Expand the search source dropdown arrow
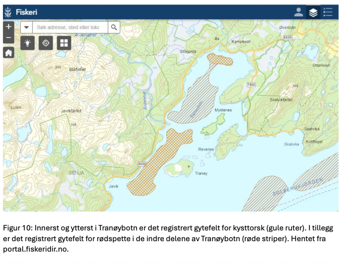Screen dimensions: 350x264 click(x=27, y=27)
